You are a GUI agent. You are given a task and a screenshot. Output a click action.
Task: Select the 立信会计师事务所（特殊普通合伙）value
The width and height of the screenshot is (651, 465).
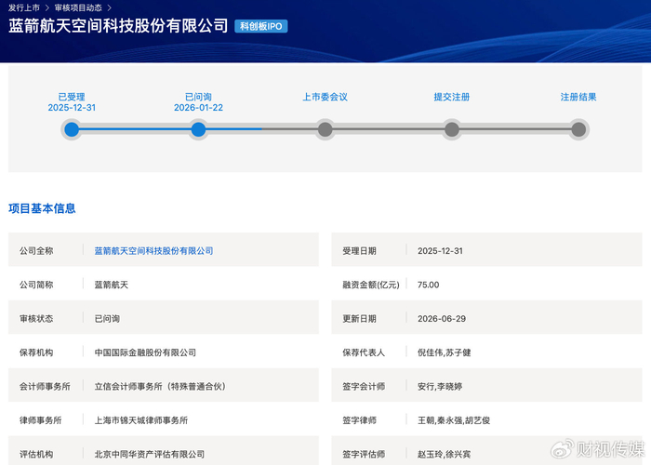(160, 387)
